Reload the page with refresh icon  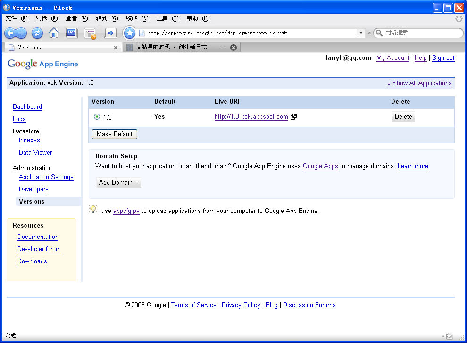37,33
